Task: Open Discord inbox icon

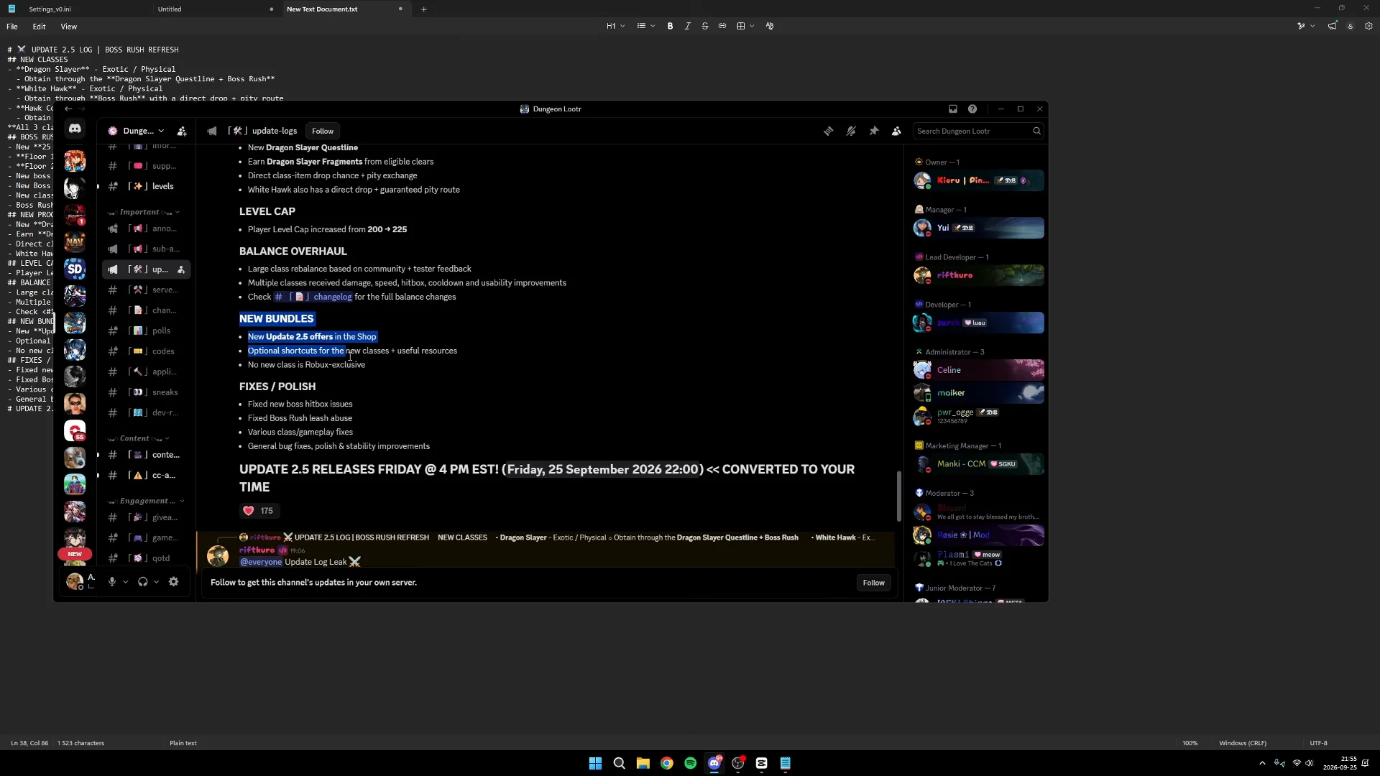Action: (953, 109)
